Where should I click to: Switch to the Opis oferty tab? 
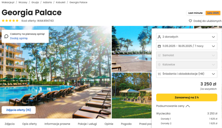[29, 124]
